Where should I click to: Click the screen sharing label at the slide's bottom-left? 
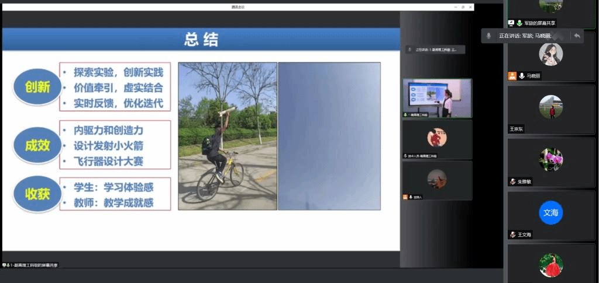coord(30,265)
